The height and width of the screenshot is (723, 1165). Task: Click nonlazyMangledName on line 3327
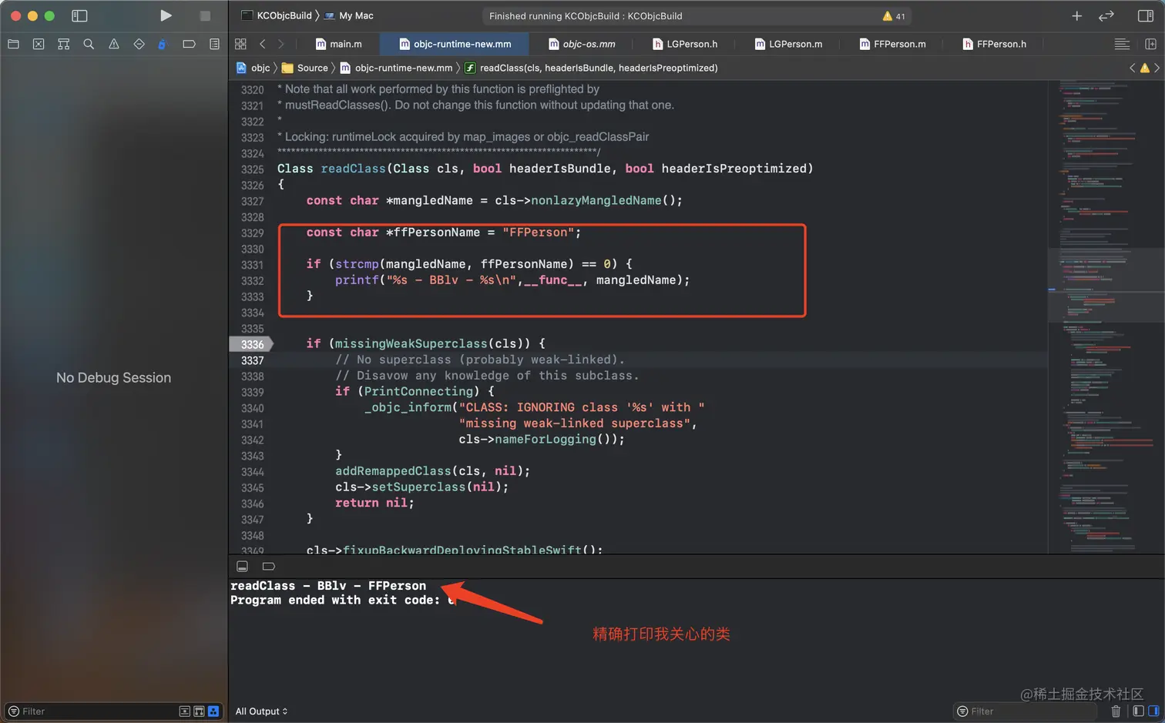(x=596, y=201)
